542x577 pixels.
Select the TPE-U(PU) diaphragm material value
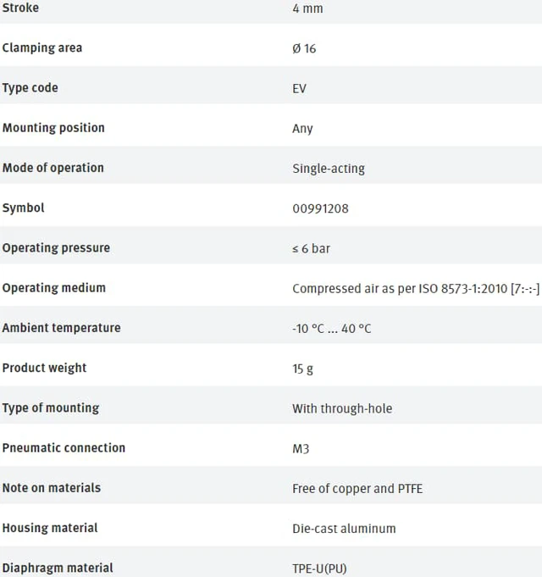[x=319, y=569]
